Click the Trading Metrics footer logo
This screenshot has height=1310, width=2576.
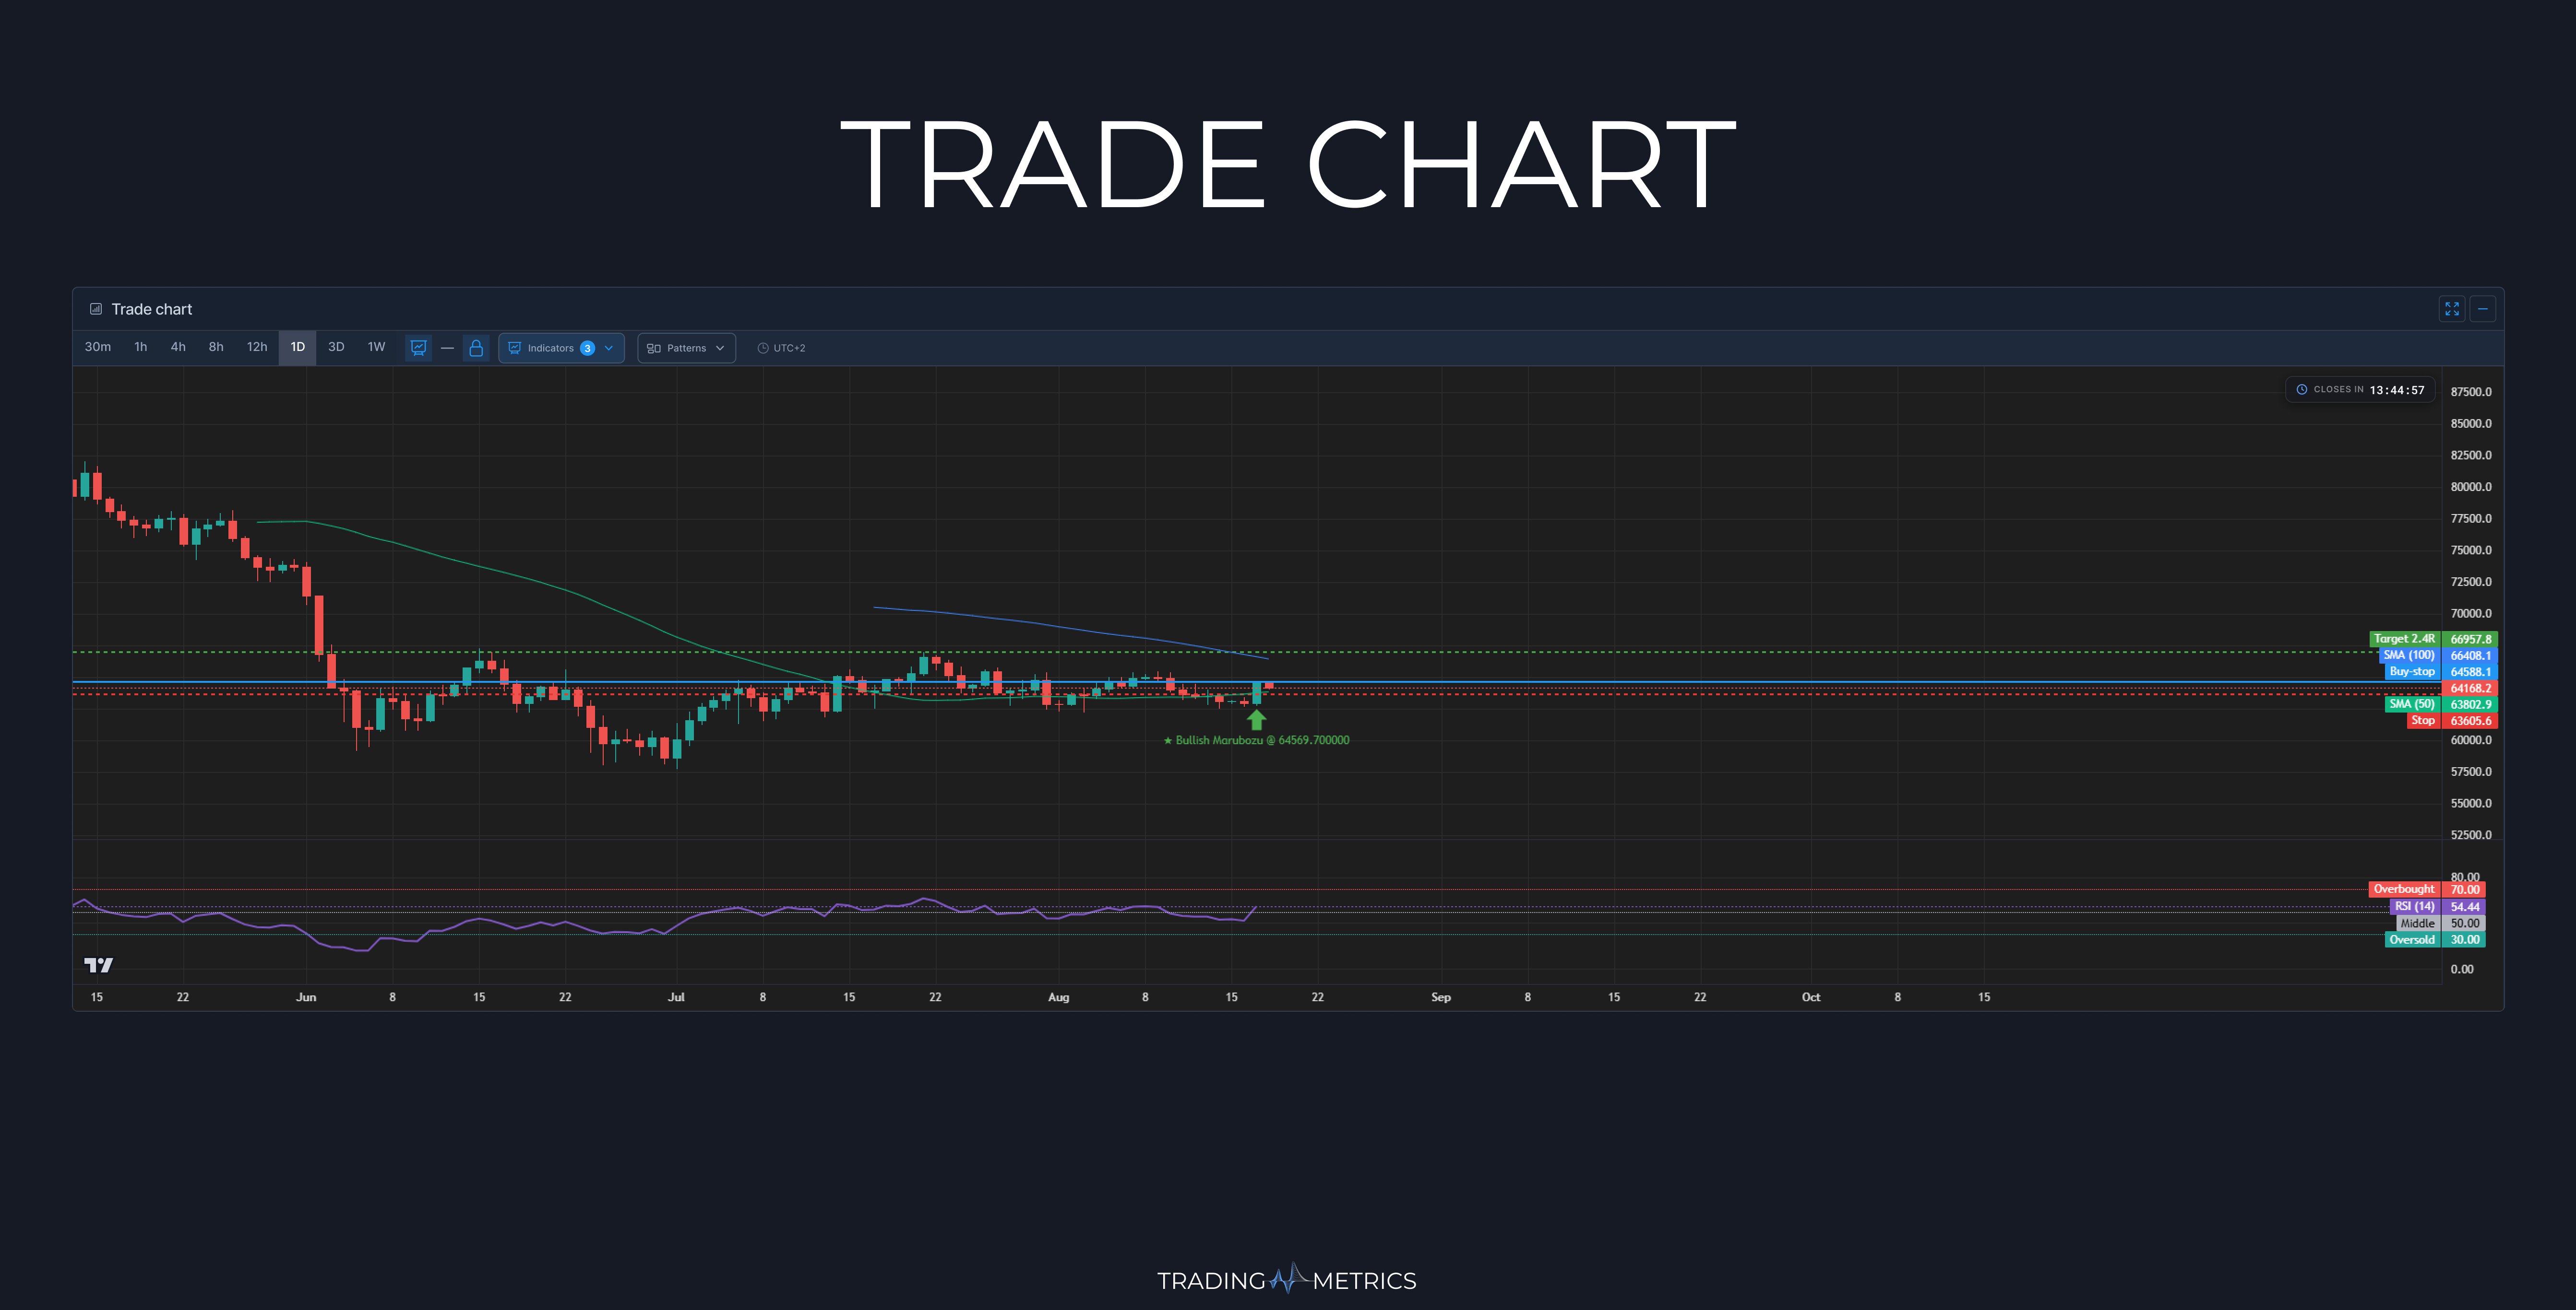pos(1287,1280)
